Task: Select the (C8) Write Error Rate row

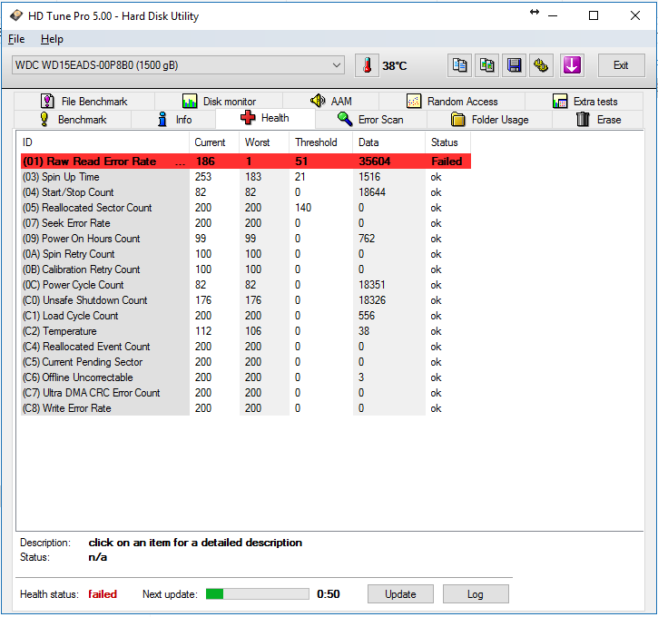Action: coord(246,408)
